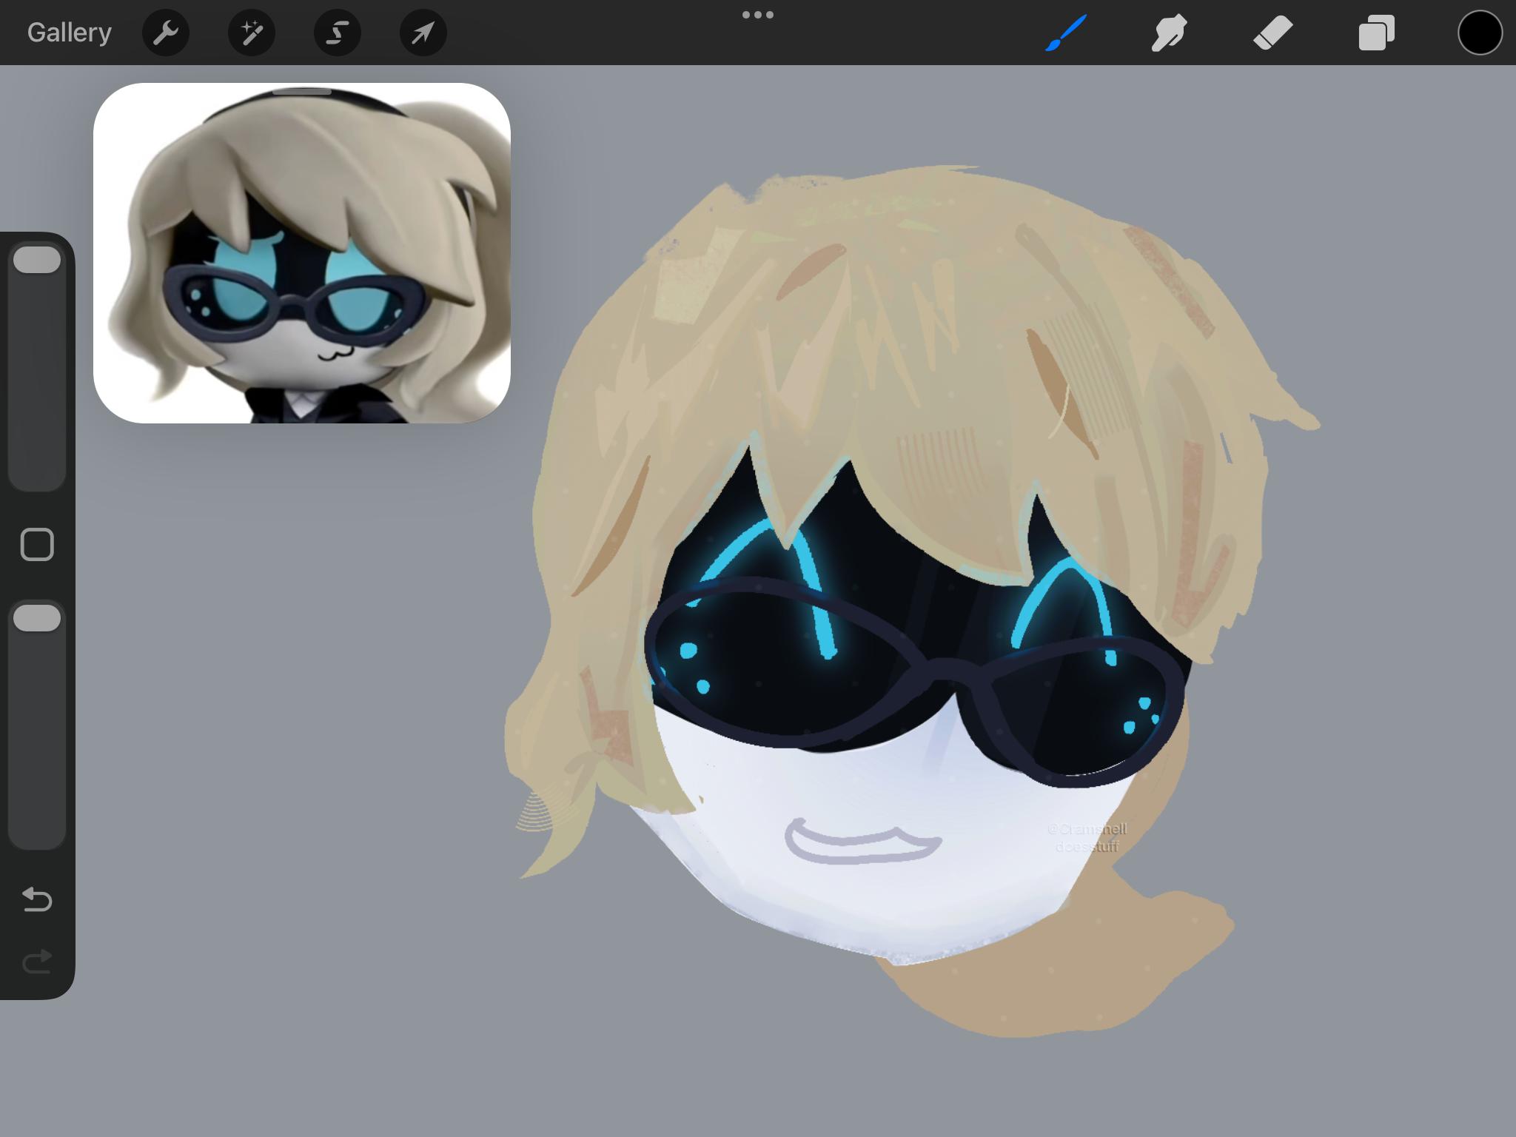Open the black color swatch
This screenshot has height=1137, width=1516.
pos(1480,33)
